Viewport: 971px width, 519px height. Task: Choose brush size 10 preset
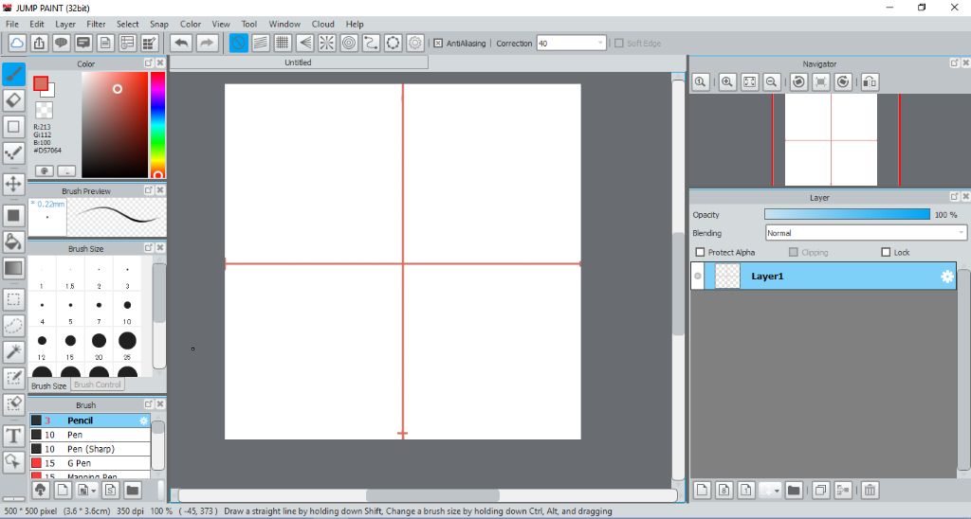coord(127,310)
